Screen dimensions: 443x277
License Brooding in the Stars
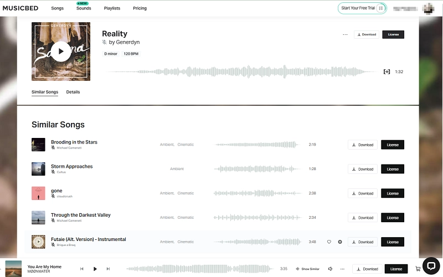tap(393, 145)
